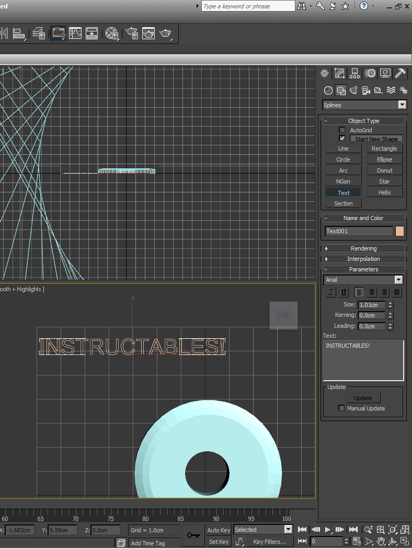Open Render Setup teapot icon

[132, 33]
